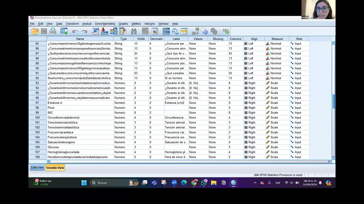This screenshot has height=204, width=364.
Task: Click the Role column header
Action: pos(299,39)
